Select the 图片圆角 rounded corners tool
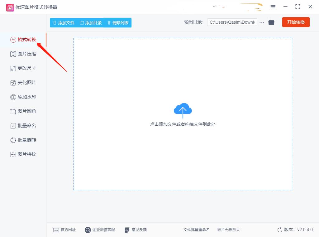Screen dimensions: 319x237 pos(23,111)
